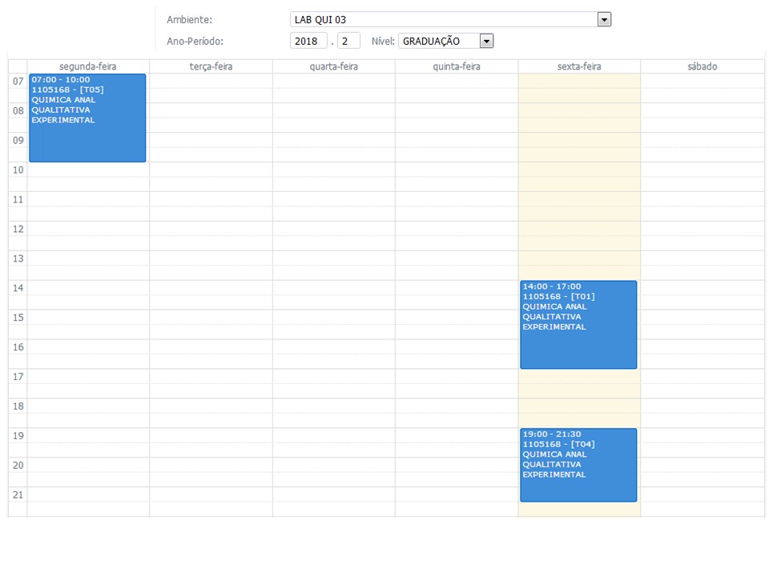Expand the Nível GRADUAÇÃO dropdown

[x=485, y=41]
